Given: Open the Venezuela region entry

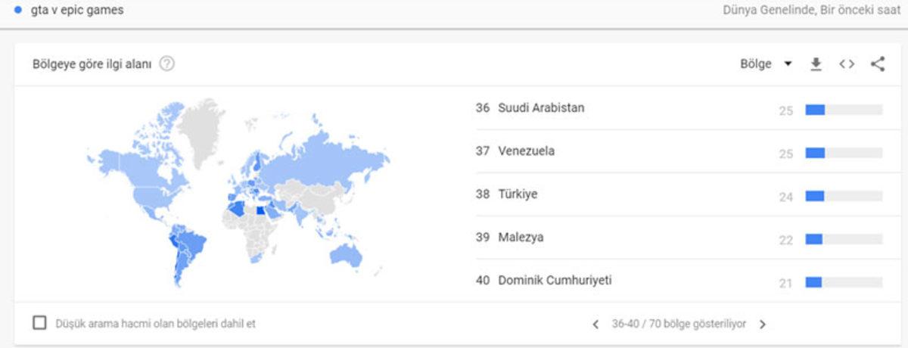Looking at the screenshot, I should pyautogui.click(x=526, y=151).
